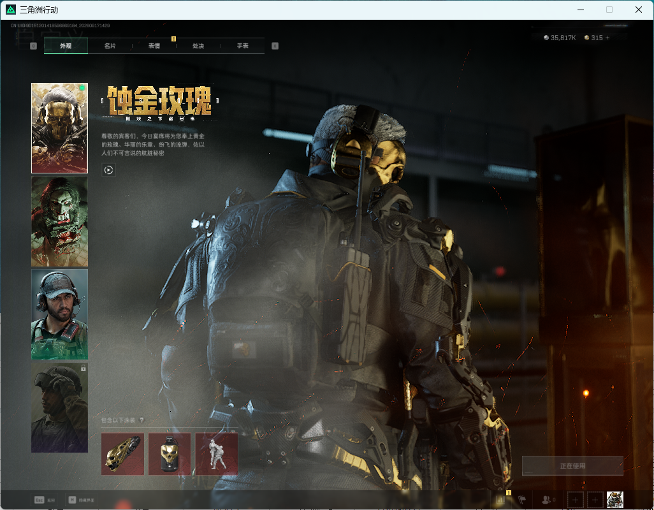Open the 表情 tab
Viewport: 654px width, 510px height.
coord(154,46)
